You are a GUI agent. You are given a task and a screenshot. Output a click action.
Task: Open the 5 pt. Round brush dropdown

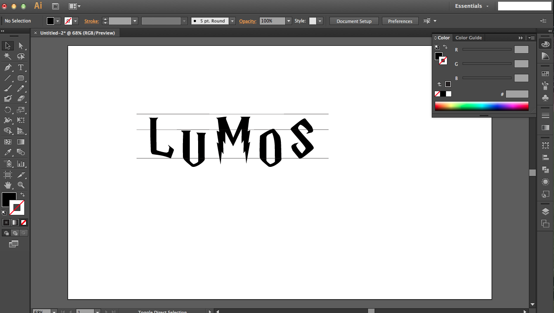[x=233, y=21]
